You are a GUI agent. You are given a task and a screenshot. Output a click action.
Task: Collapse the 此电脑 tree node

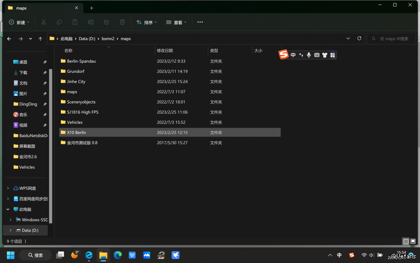(8, 209)
